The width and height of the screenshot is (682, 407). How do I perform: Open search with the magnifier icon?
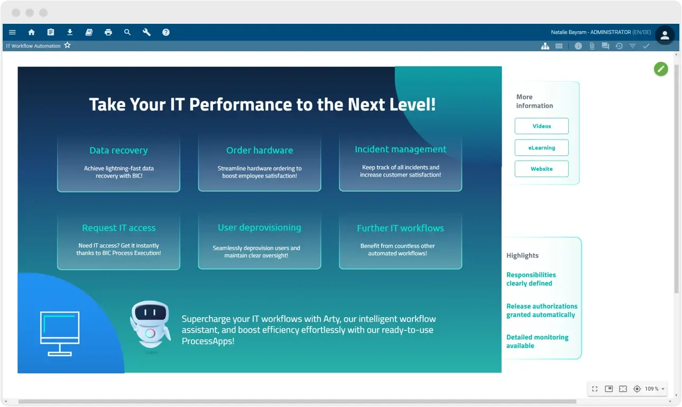click(x=127, y=32)
